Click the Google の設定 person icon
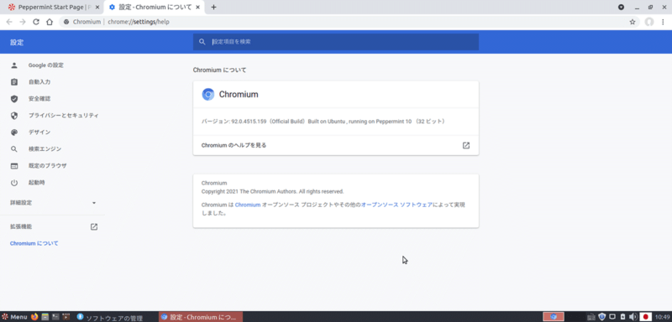Screen dimensions: 672x322 coord(14,65)
